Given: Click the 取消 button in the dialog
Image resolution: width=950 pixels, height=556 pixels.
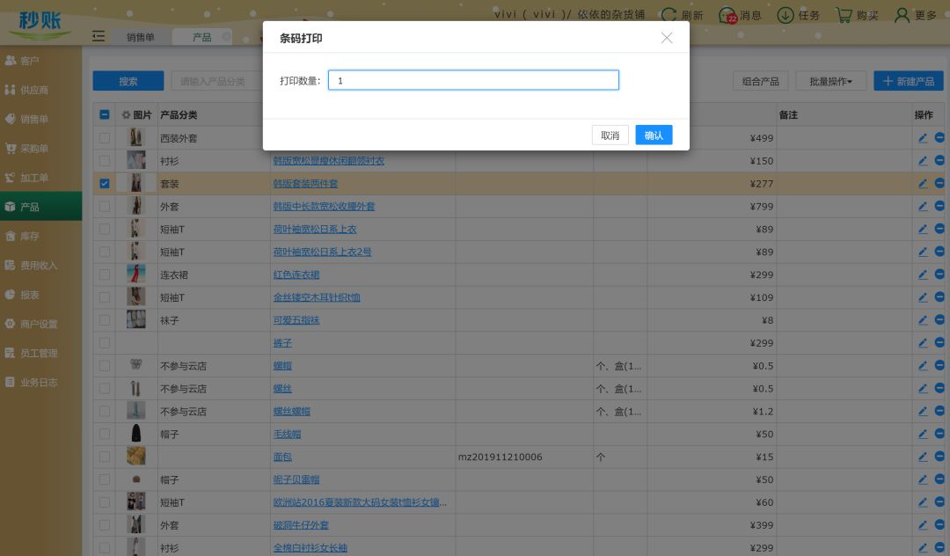Looking at the screenshot, I should click(610, 135).
